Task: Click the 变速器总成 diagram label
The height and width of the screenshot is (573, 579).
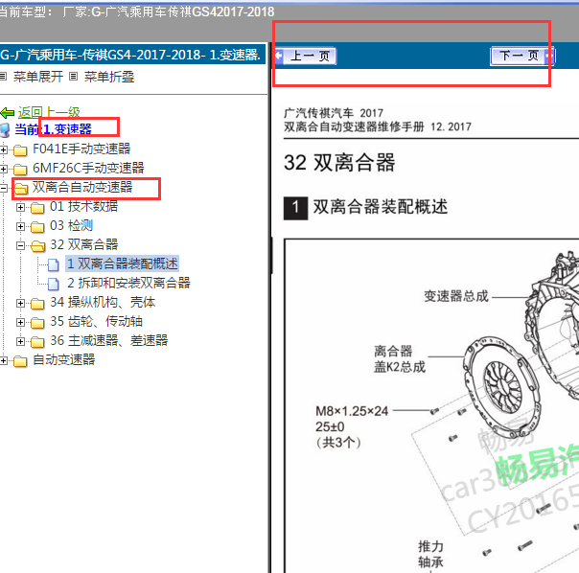Action: (456, 296)
